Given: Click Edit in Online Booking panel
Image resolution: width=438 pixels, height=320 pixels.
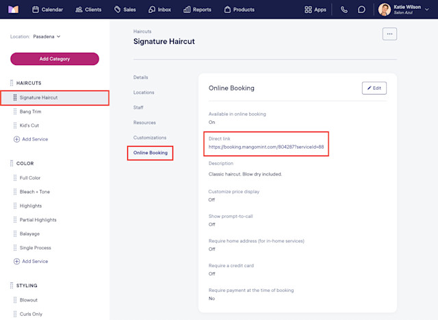Looking at the screenshot, I should [374, 88].
